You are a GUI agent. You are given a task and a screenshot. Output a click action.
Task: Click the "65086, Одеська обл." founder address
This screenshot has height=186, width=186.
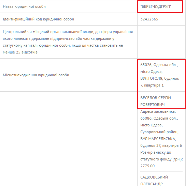click(159, 118)
